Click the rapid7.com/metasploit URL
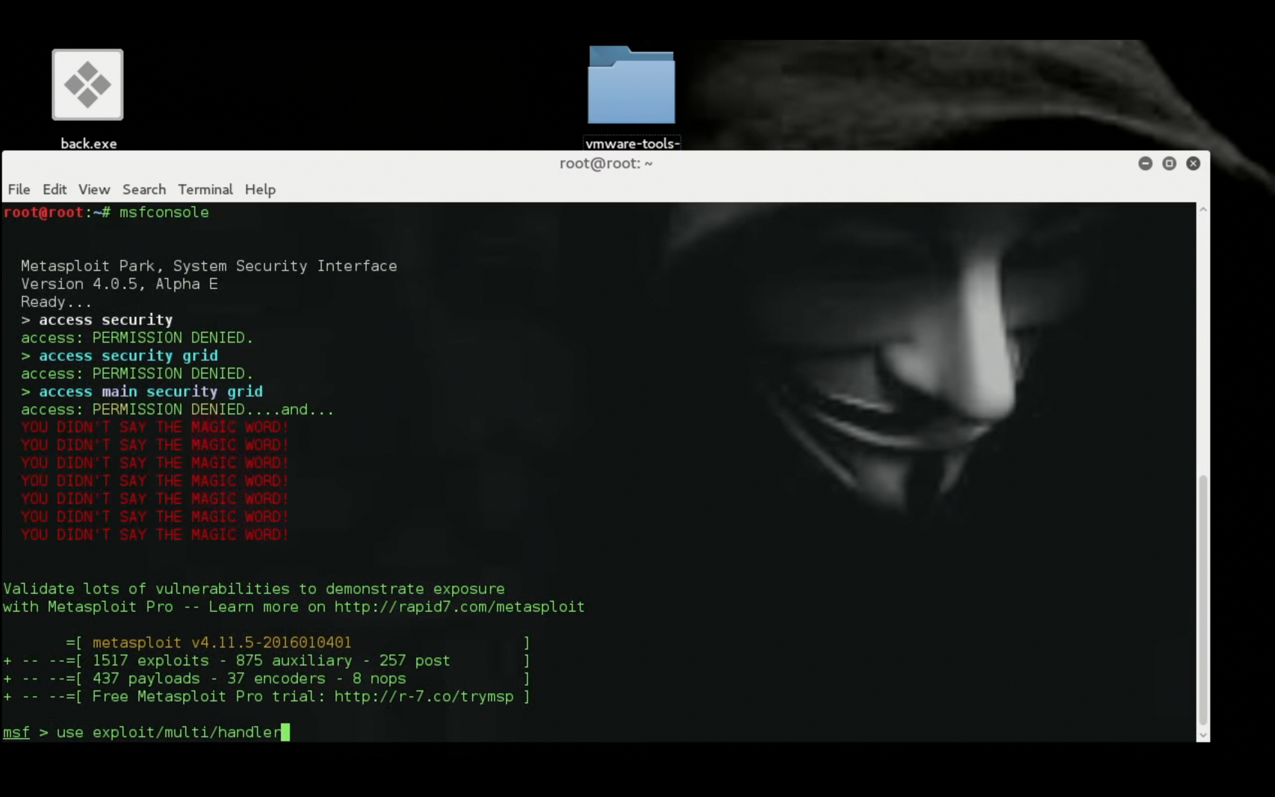 (x=459, y=607)
